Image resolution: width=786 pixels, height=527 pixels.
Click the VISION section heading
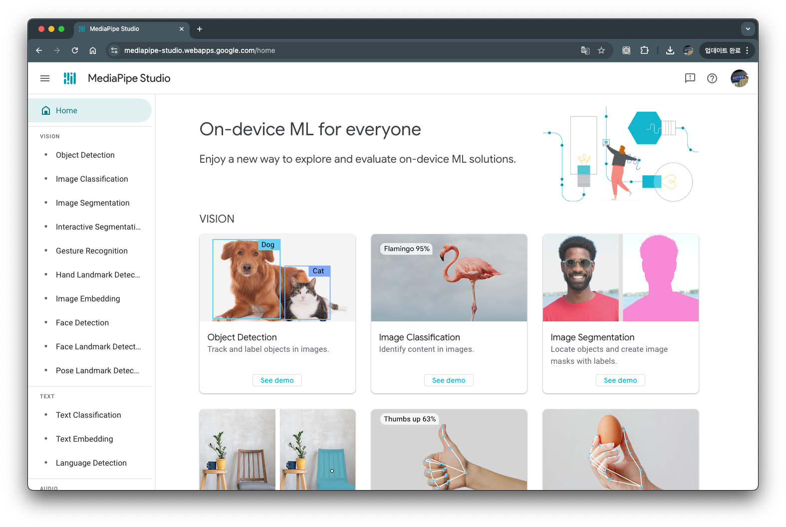(x=217, y=219)
